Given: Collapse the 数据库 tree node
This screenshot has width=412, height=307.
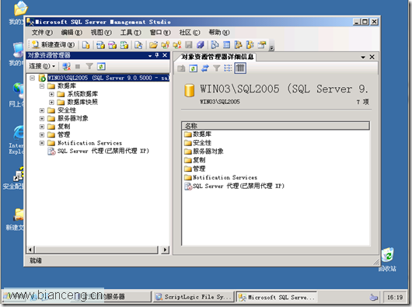Looking at the screenshot, I should (x=42, y=86).
